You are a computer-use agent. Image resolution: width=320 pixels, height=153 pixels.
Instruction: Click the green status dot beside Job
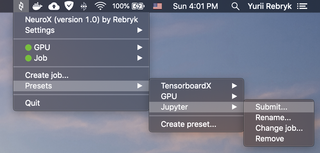28,58
